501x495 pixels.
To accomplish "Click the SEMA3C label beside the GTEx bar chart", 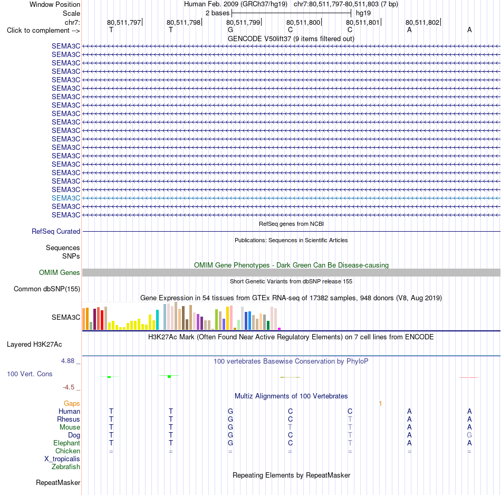I will coord(66,317).
